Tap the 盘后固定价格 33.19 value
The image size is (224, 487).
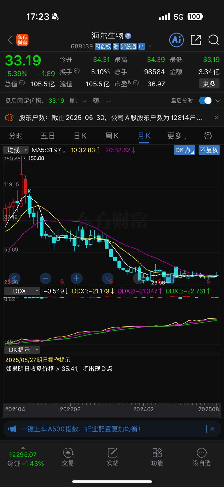tap(56, 101)
